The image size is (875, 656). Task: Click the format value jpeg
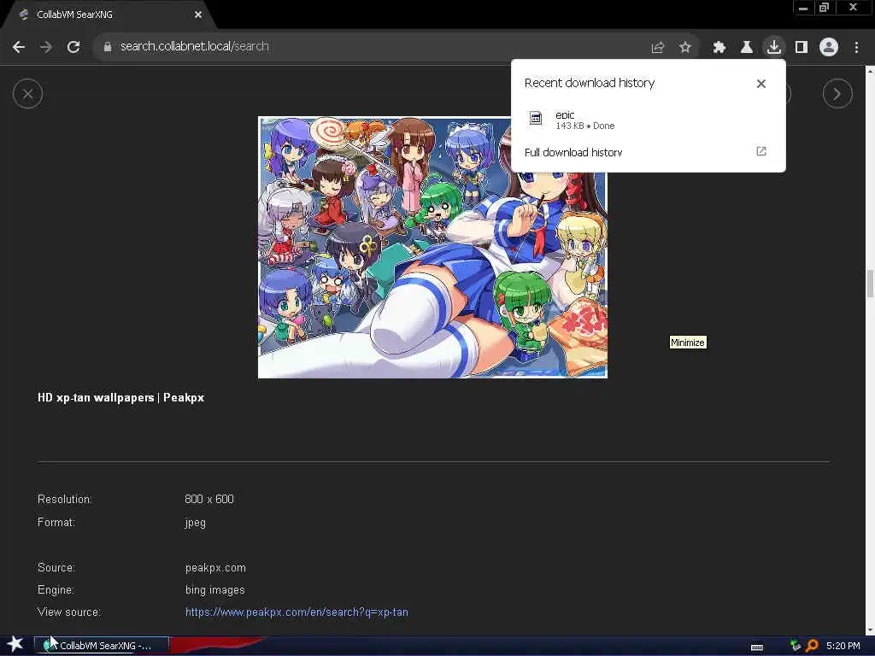pyautogui.click(x=196, y=523)
